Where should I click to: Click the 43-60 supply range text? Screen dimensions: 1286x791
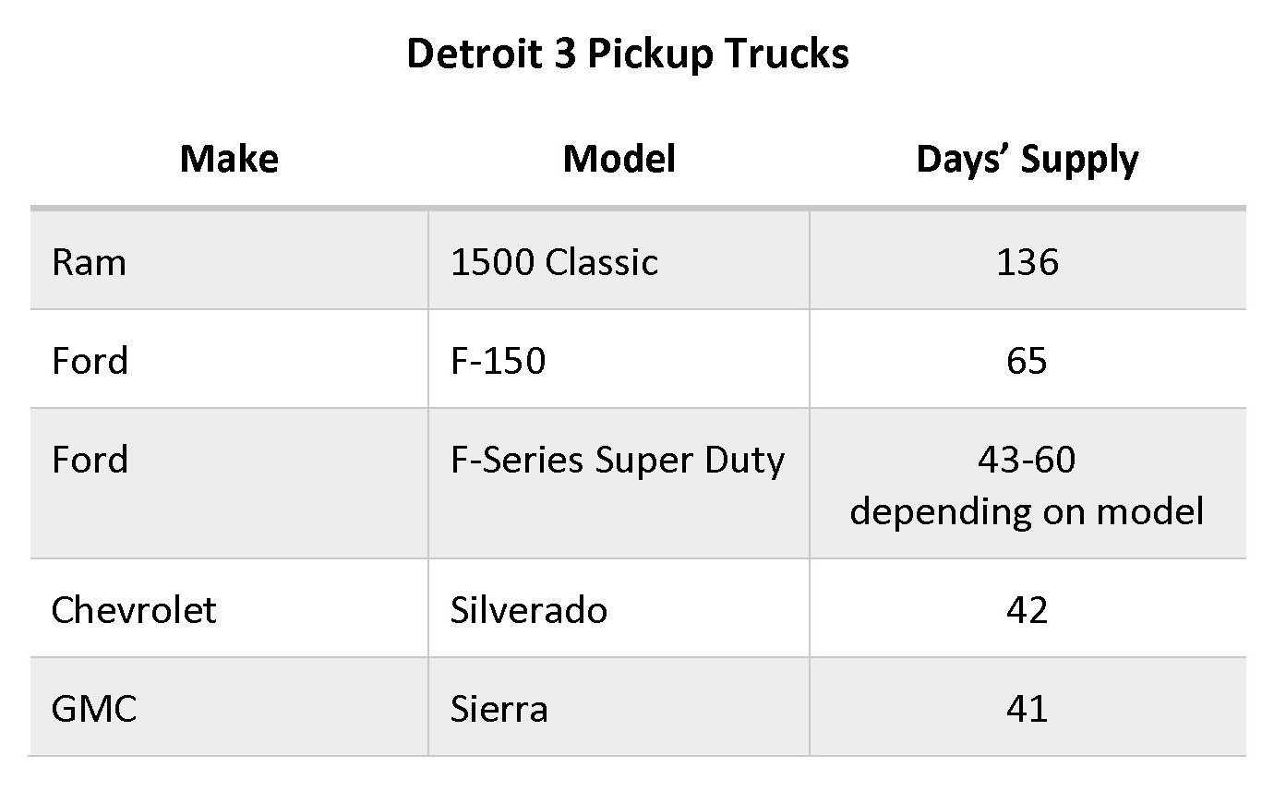coord(1028,459)
